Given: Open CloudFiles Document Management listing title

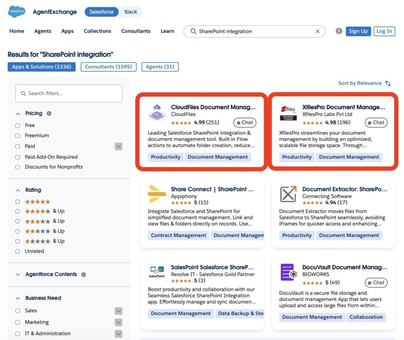Looking at the screenshot, I should (213, 107).
